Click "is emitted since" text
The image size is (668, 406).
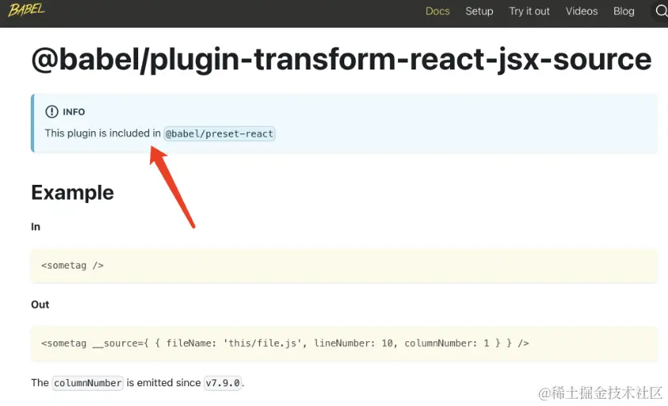click(163, 382)
